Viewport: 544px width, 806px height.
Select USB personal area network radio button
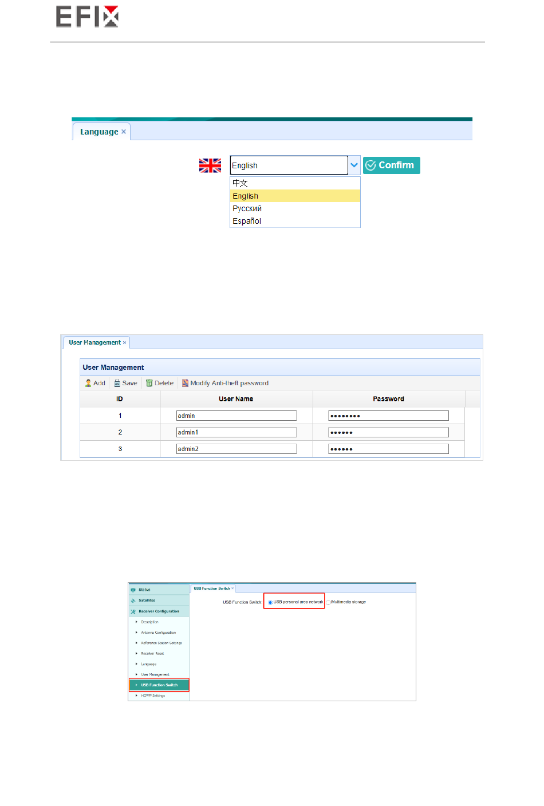tap(270, 602)
